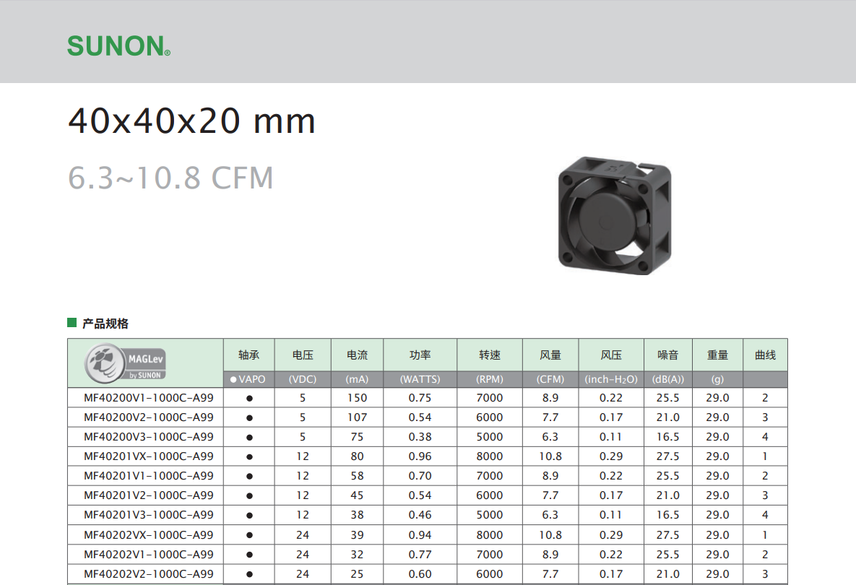This screenshot has width=856, height=585.
Task: Select model name MF40202V2-1000C-A99
Action: click(149, 574)
